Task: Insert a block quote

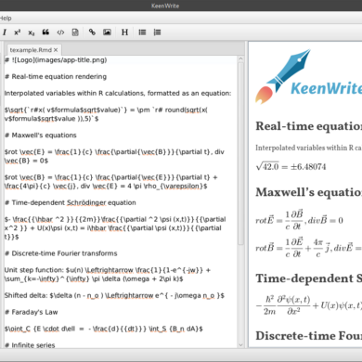Action: [45, 32]
